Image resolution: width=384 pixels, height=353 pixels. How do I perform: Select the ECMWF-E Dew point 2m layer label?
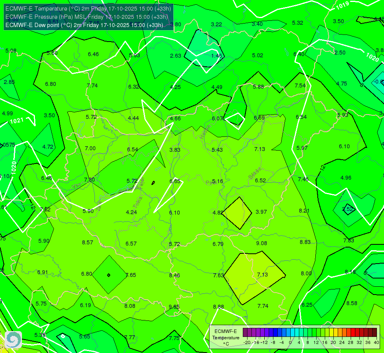[84, 25]
